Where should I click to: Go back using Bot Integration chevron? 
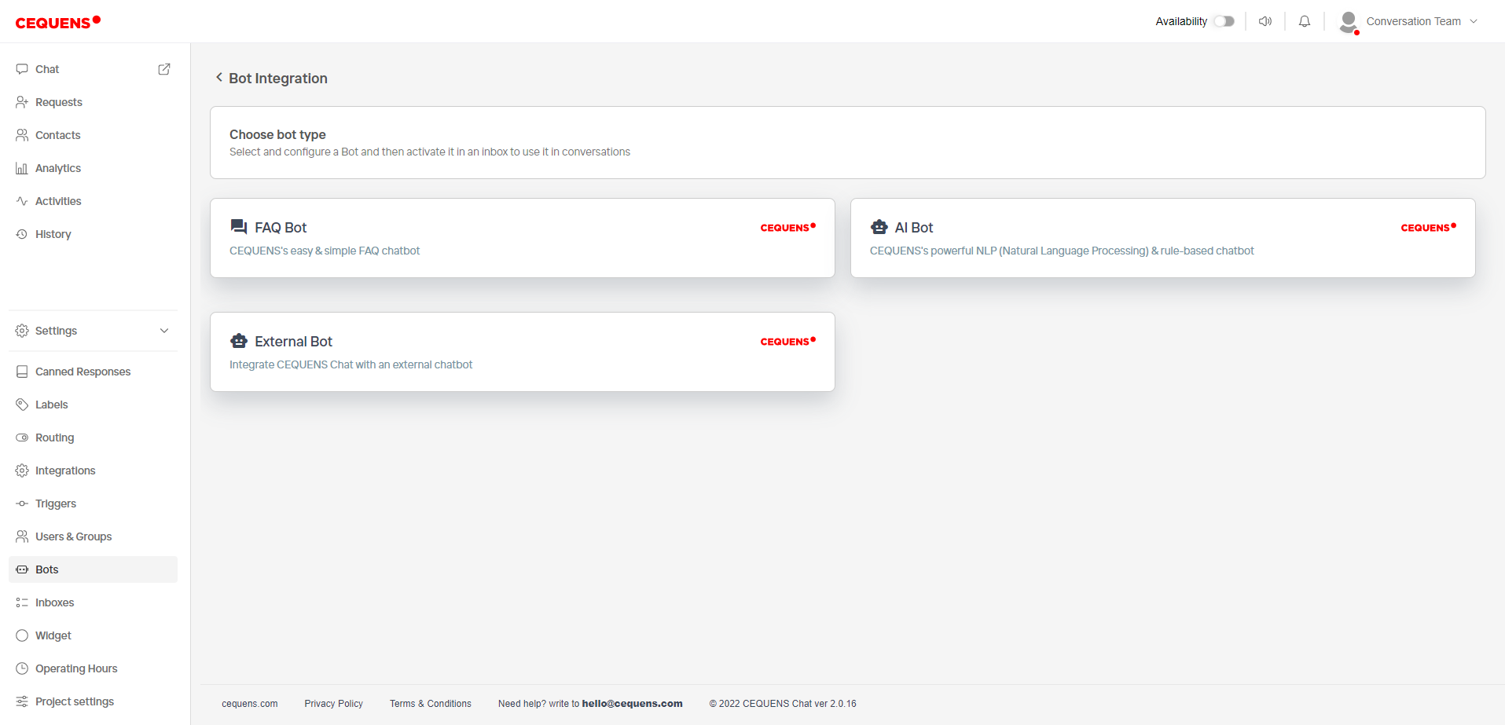pos(219,78)
